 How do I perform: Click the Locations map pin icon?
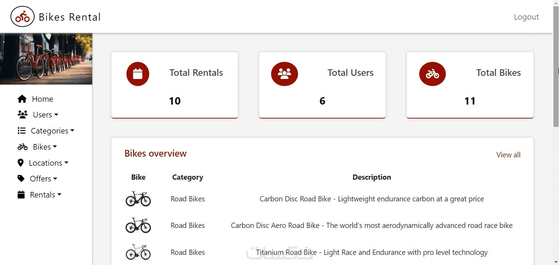coord(21,163)
